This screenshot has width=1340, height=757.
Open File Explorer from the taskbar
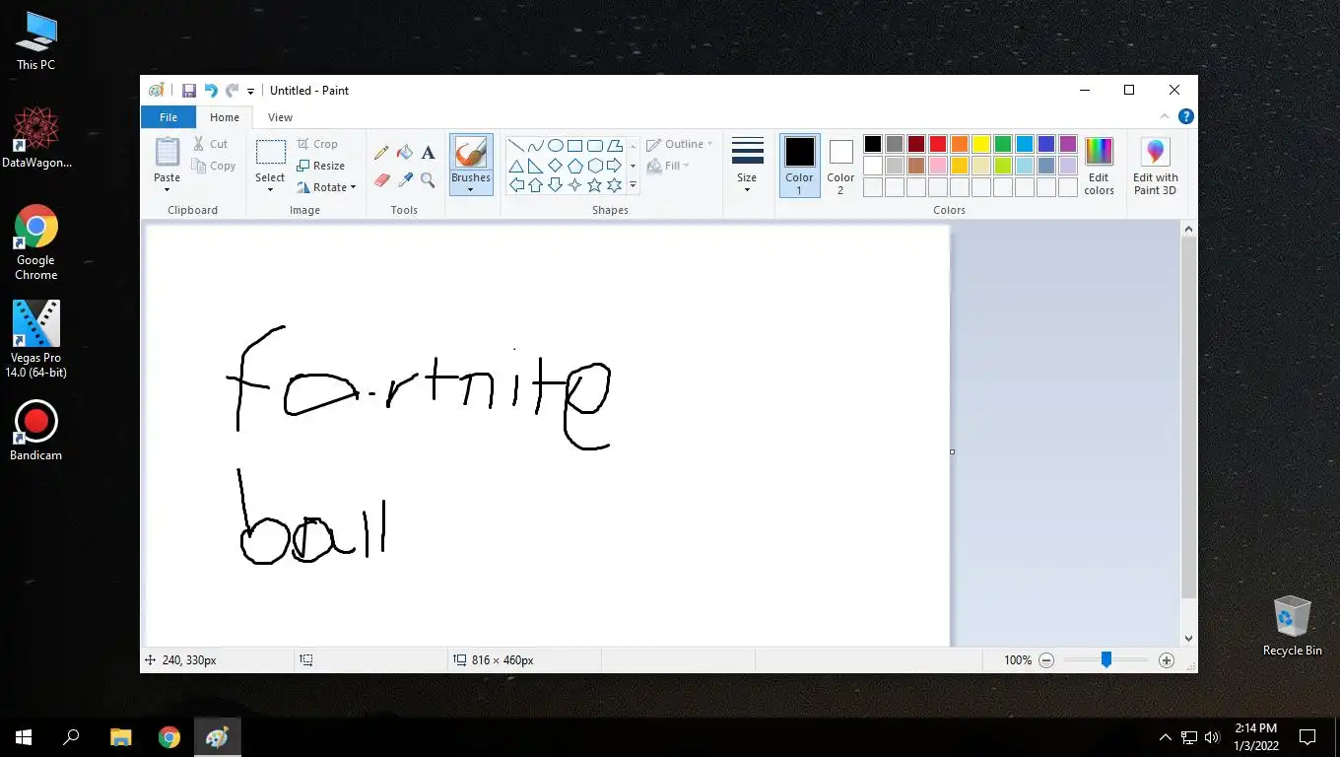pyautogui.click(x=120, y=737)
